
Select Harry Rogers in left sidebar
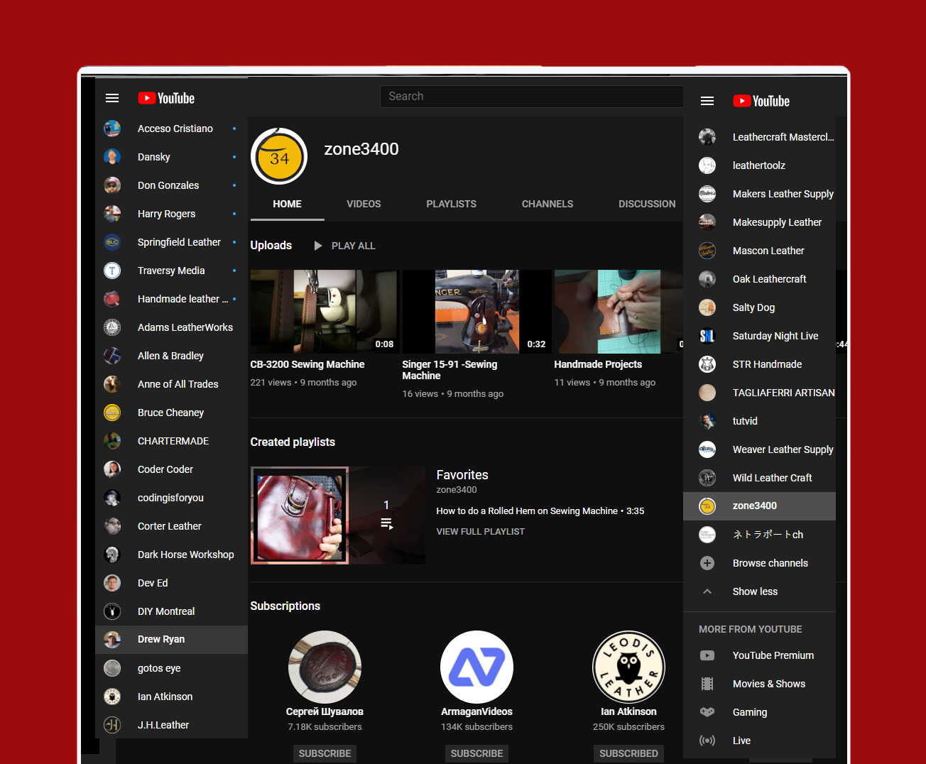[171, 214]
